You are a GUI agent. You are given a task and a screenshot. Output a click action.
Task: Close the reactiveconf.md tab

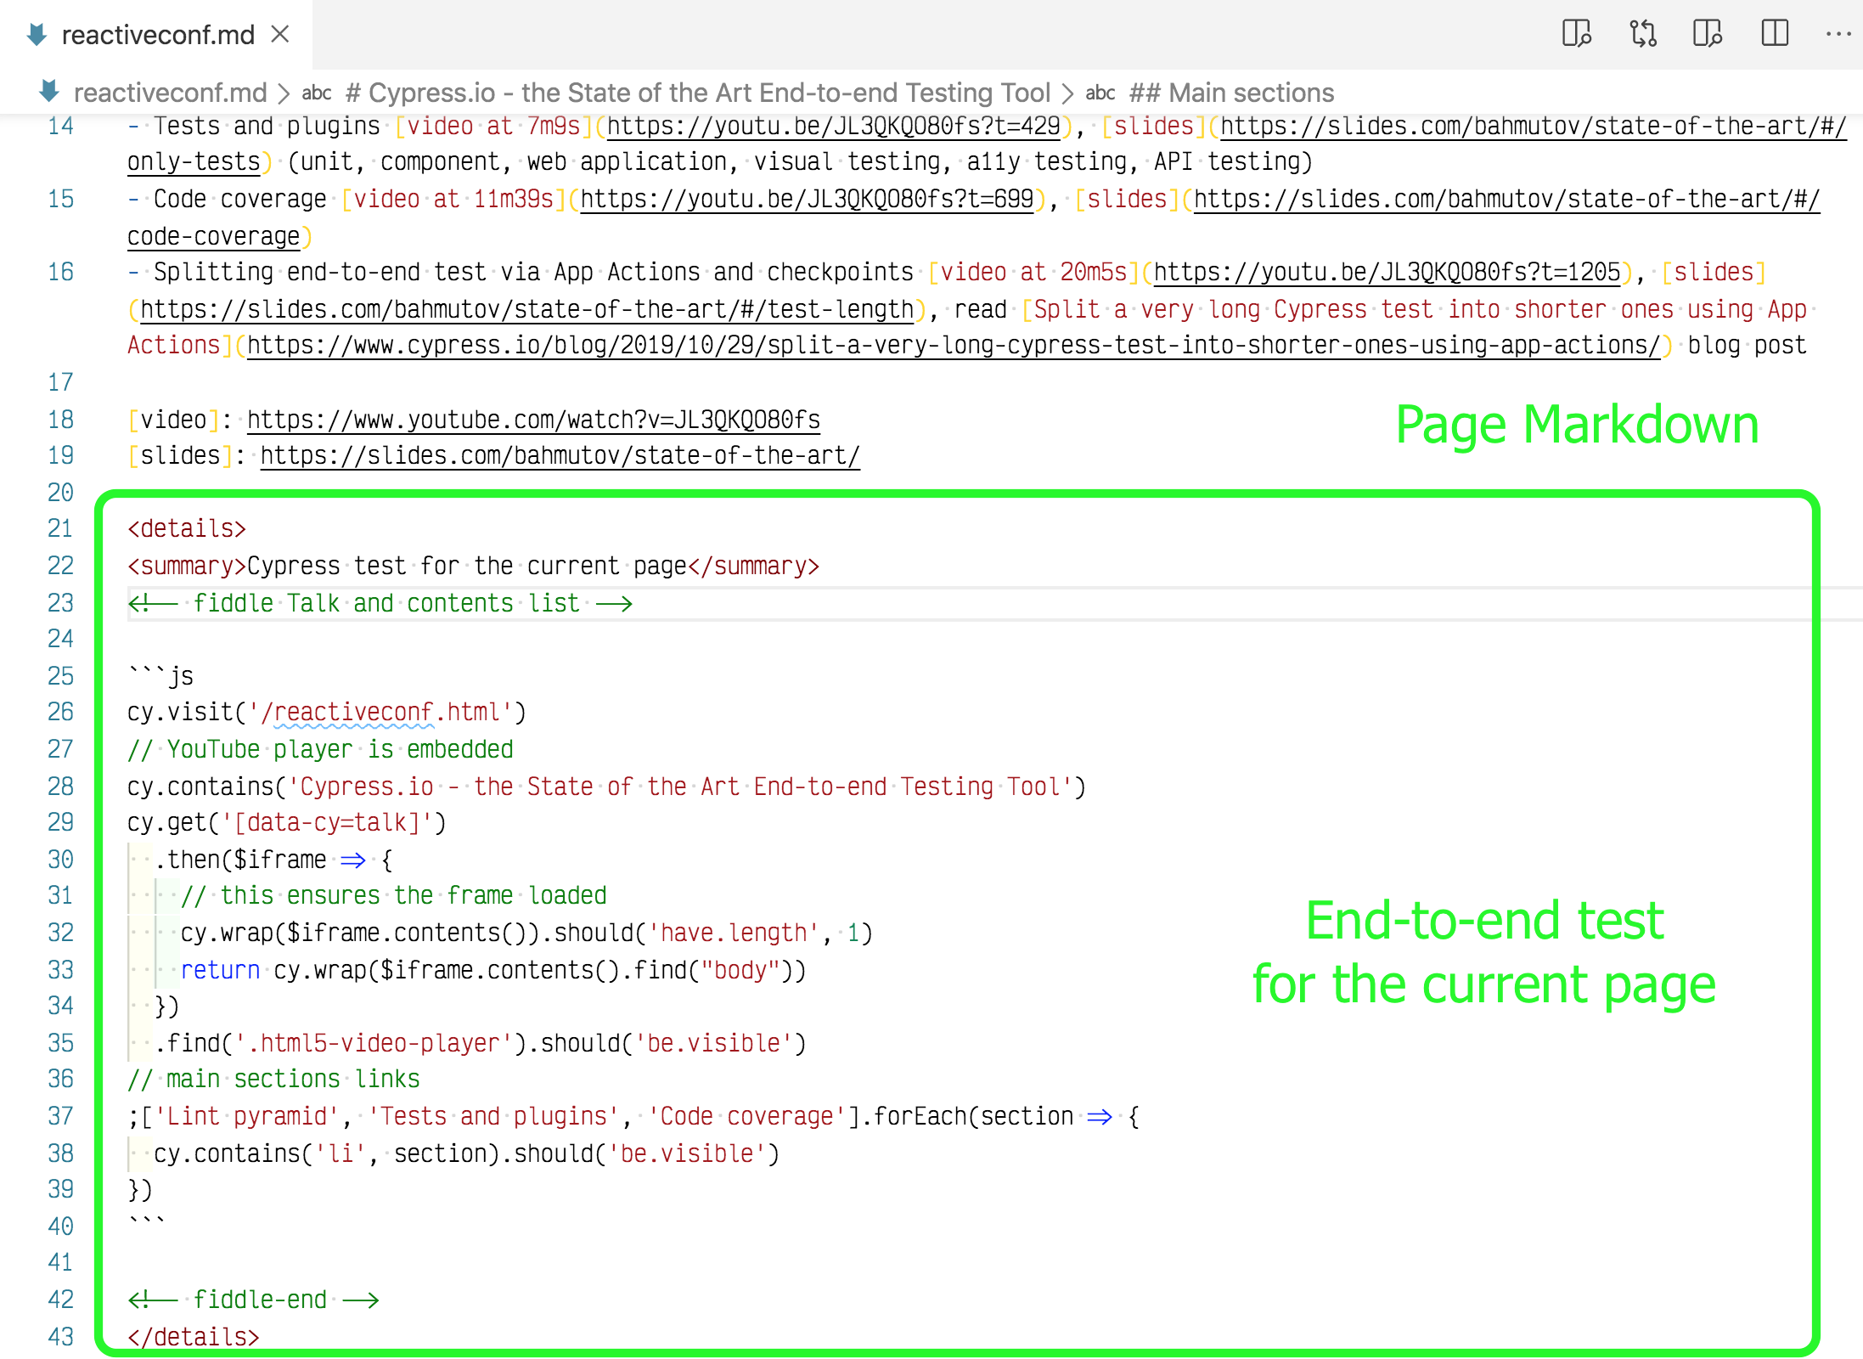click(x=280, y=34)
